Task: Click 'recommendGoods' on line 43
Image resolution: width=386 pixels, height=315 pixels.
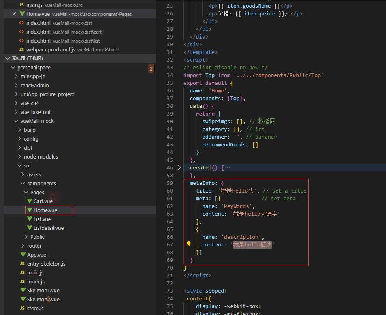Action: (224, 145)
